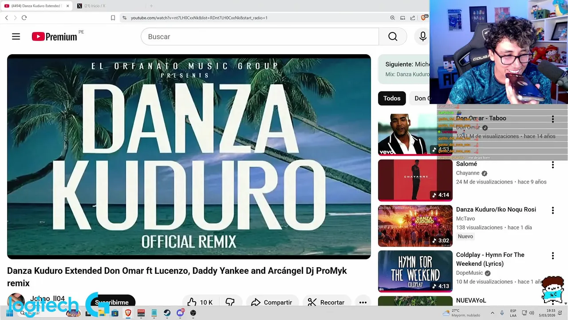
Task: Open Salomé Chayanne video thumbnail
Action: pos(415,180)
